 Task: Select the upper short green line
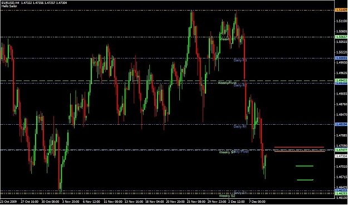305,166
